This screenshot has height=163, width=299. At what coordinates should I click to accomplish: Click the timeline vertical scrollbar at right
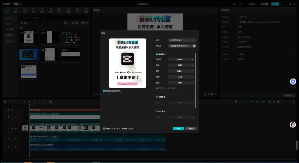[x=297, y=145]
